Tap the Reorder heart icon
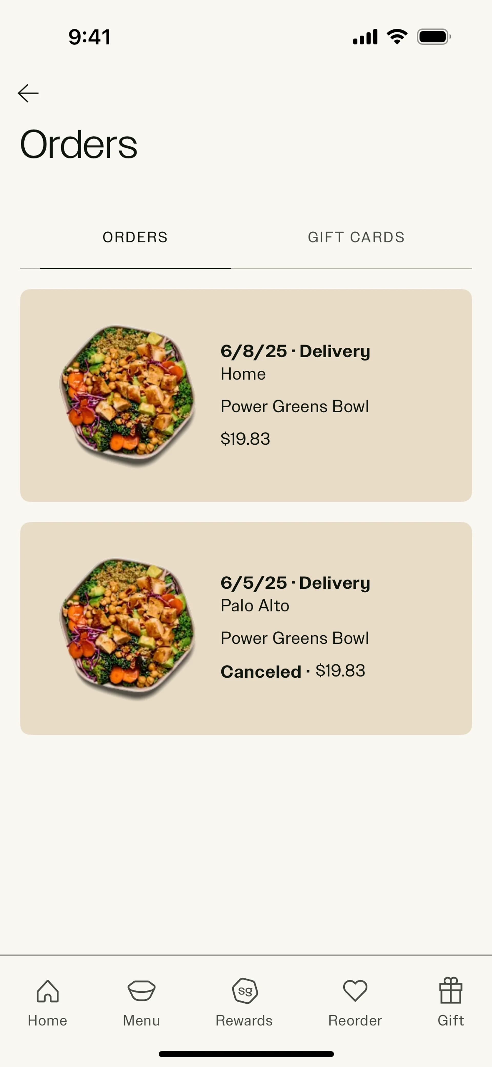 point(355,991)
